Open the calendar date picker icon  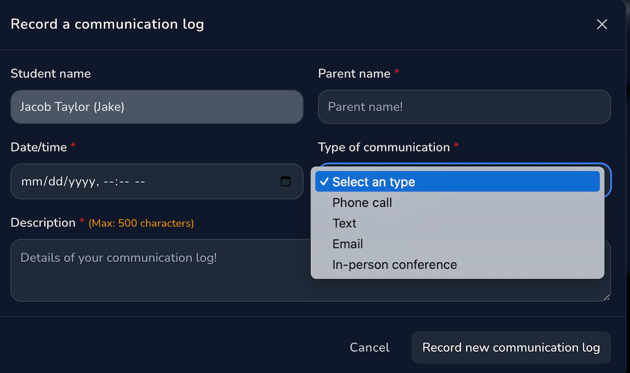pyautogui.click(x=286, y=181)
